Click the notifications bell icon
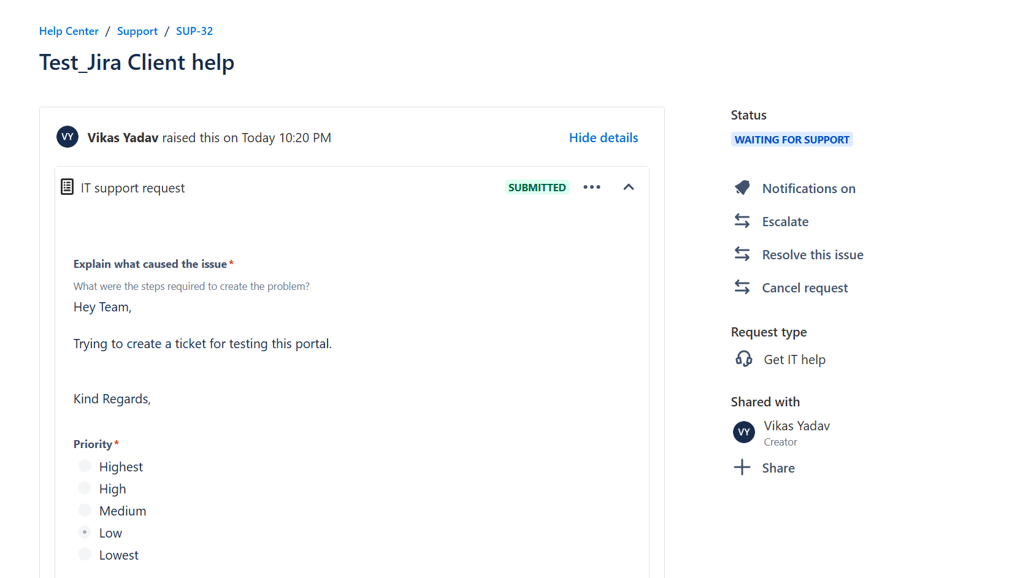1009x578 pixels. coord(742,188)
